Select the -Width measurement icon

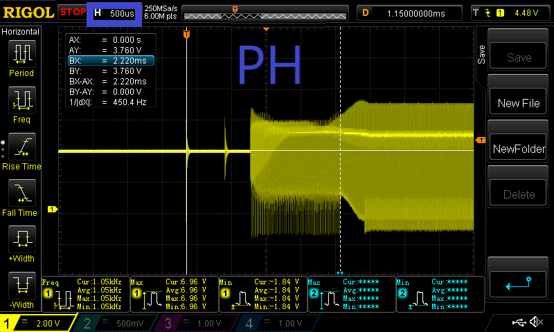click(x=22, y=285)
